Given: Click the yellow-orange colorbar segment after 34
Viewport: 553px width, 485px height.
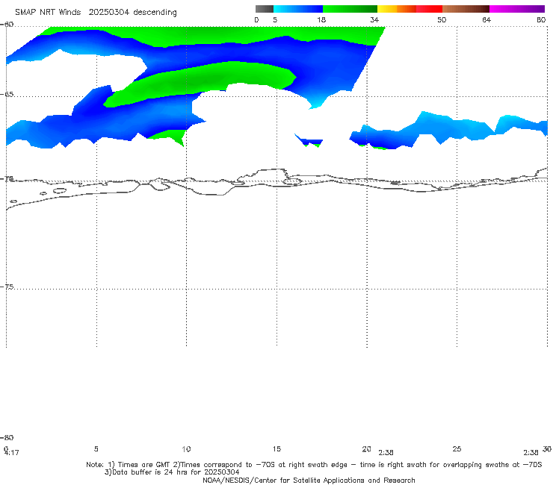Looking at the screenshot, I should coord(396,9).
